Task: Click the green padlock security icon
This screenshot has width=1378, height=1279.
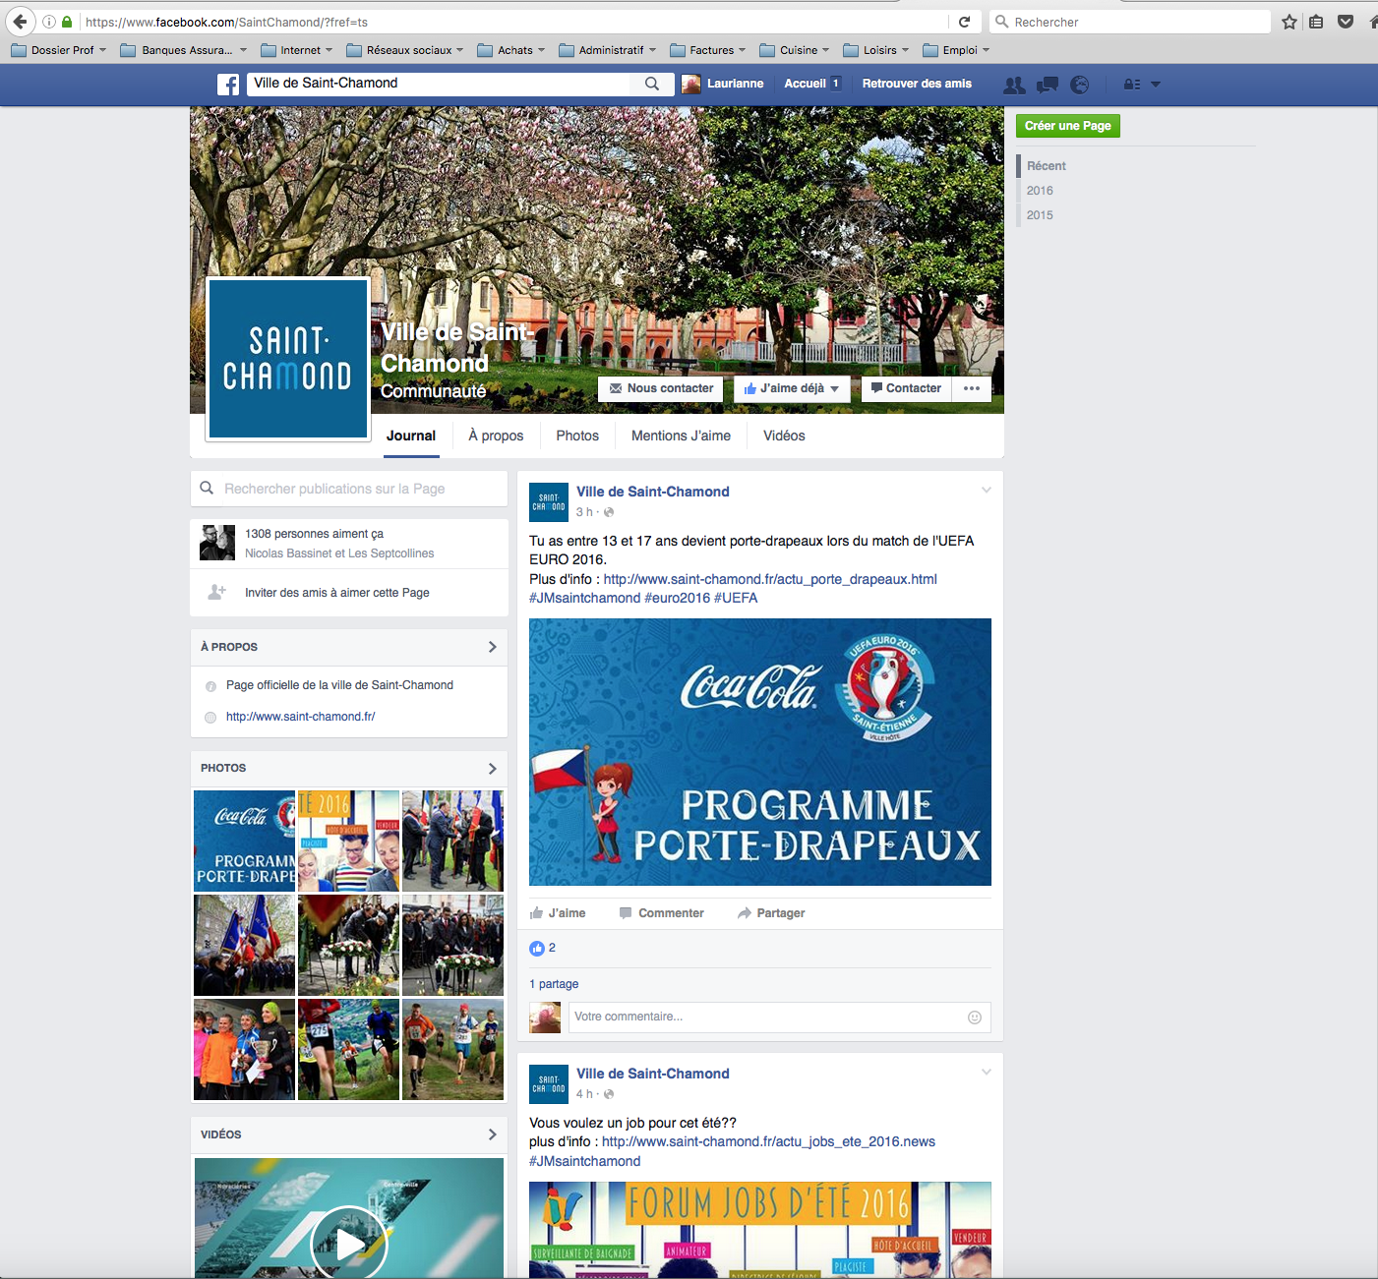Action: 67,22
